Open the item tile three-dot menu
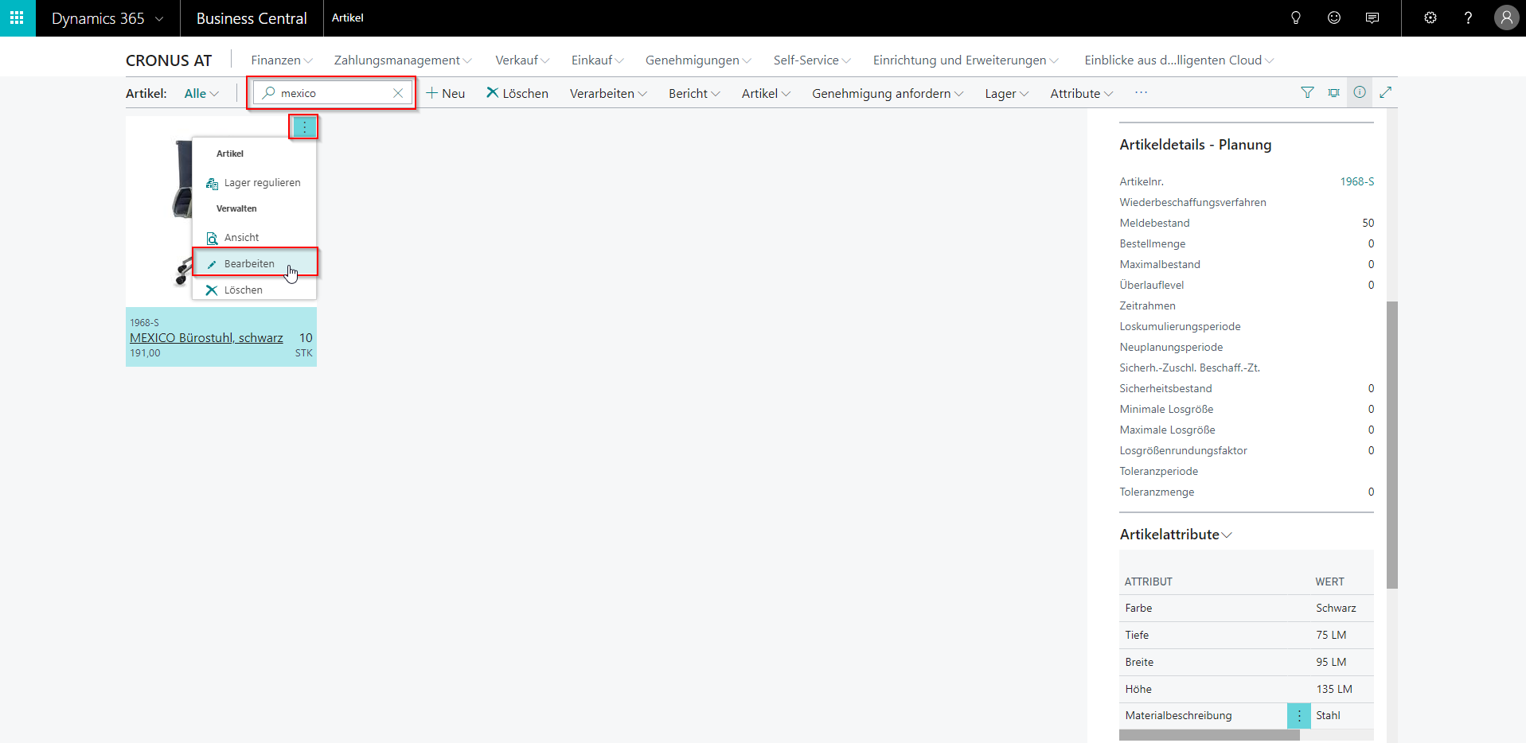The height and width of the screenshot is (743, 1526). point(304,127)
